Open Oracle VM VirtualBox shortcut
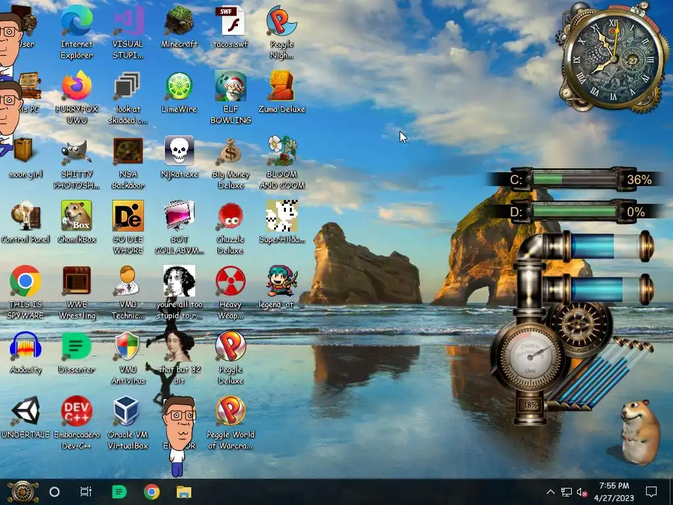The height and width of the screenshot is (505, 673). click(x=128, y=410)
